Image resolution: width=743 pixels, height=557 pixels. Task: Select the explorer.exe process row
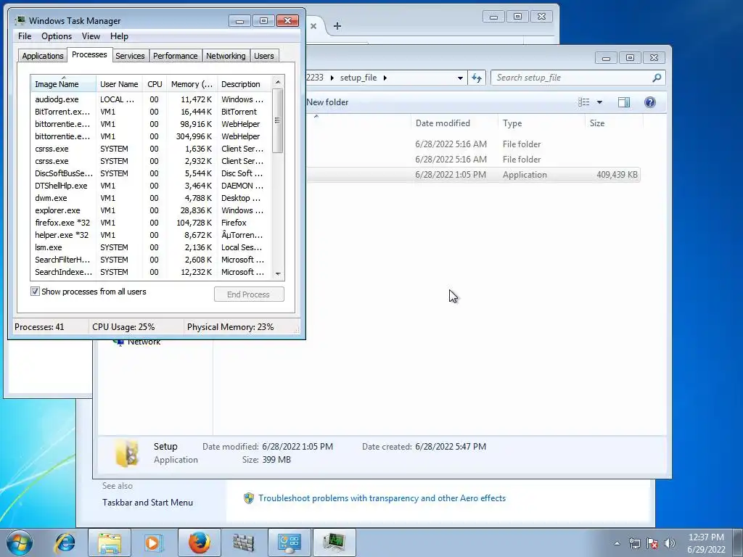click(x=152, y=210)
